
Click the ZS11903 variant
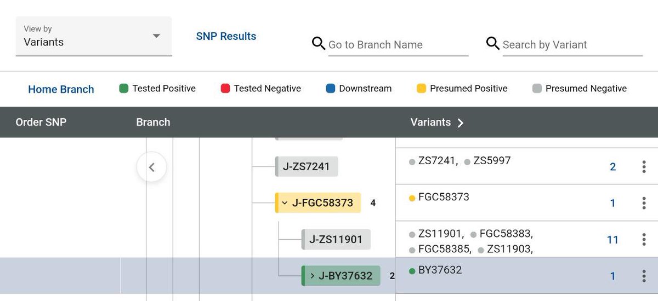pos(508,249)
